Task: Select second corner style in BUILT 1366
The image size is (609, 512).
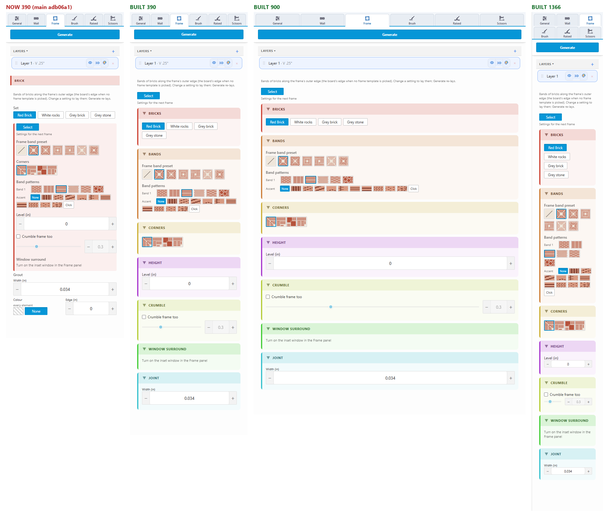Action: [559, 326]
